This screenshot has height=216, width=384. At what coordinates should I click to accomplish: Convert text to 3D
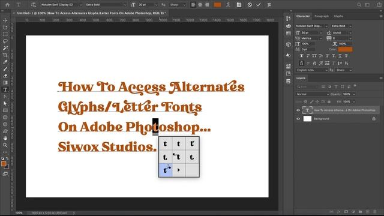point(269,5)
